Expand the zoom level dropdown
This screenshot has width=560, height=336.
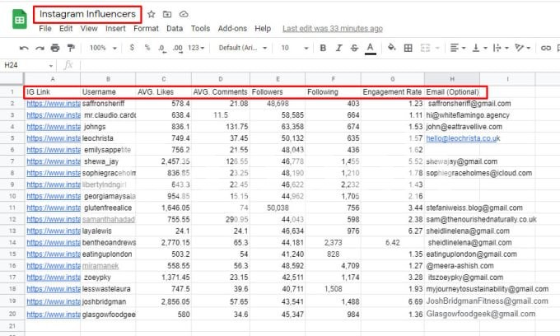(x=103, y=48)
